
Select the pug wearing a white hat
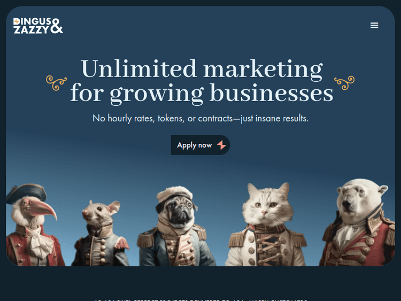(x=176, y=226)
